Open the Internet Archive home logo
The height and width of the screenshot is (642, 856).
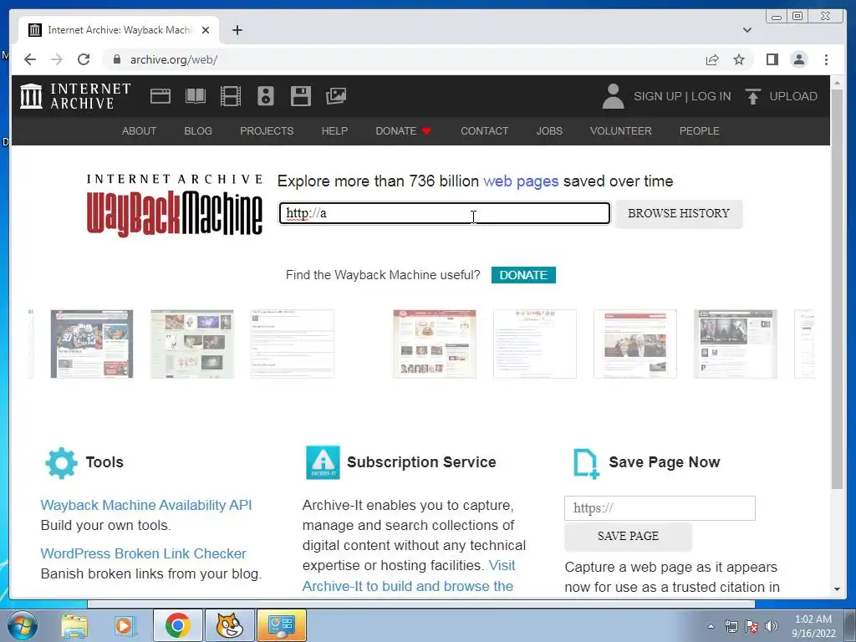[x=75, y=96]
